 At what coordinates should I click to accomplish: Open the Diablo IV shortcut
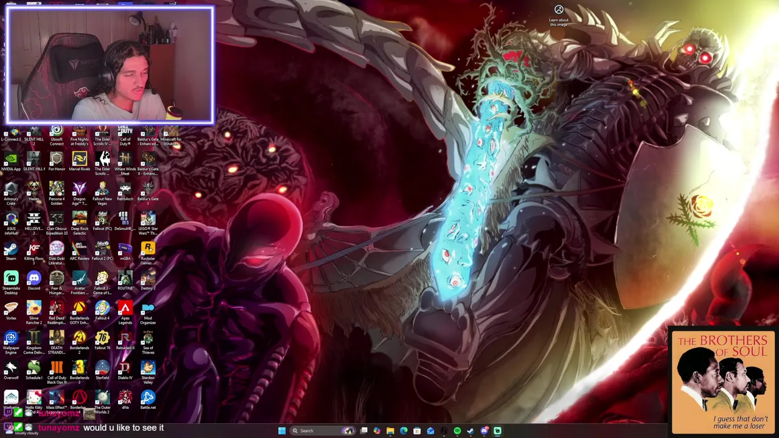pos(125,370)
